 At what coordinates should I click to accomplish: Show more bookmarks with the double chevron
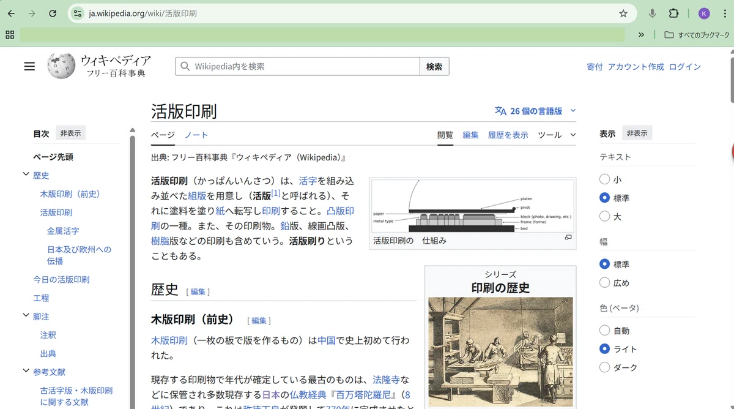pos(641,35)
